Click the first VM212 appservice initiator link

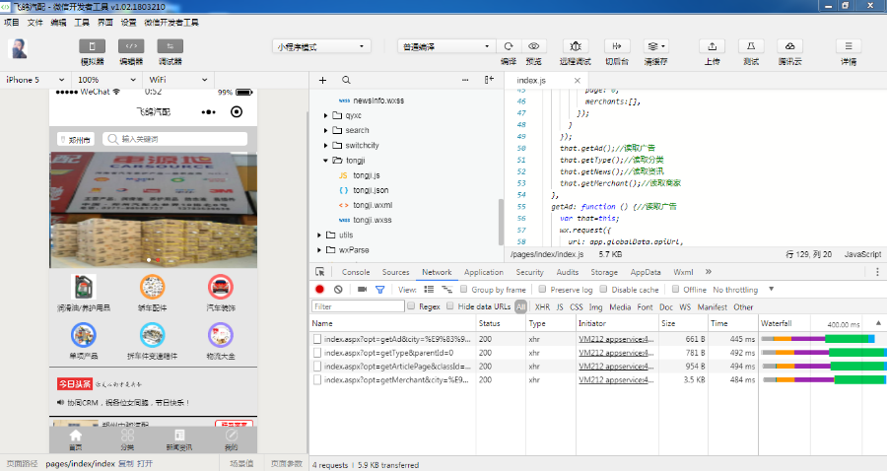coord(615,339)
